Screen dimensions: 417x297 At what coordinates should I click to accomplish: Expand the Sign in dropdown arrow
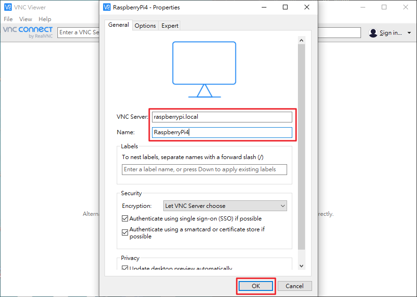[409, 33]
